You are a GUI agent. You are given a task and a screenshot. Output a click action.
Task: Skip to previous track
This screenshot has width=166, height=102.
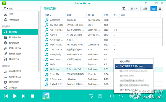6,96
